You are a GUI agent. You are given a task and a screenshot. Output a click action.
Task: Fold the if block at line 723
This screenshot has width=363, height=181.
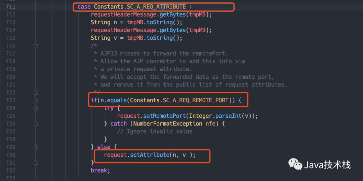point(36,100)
